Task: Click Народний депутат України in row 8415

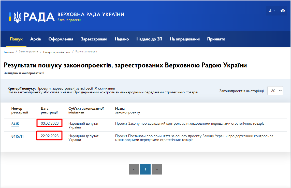Action: (83, 125)
